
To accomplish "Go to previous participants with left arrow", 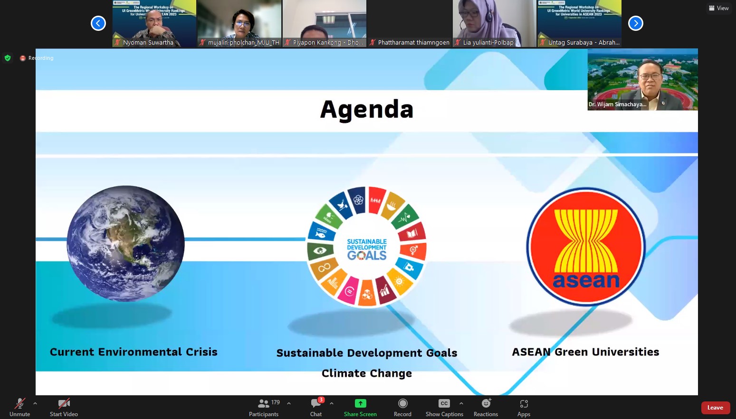I will coord(98,23).
